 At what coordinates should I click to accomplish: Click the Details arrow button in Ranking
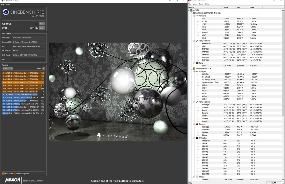[43, 68]
